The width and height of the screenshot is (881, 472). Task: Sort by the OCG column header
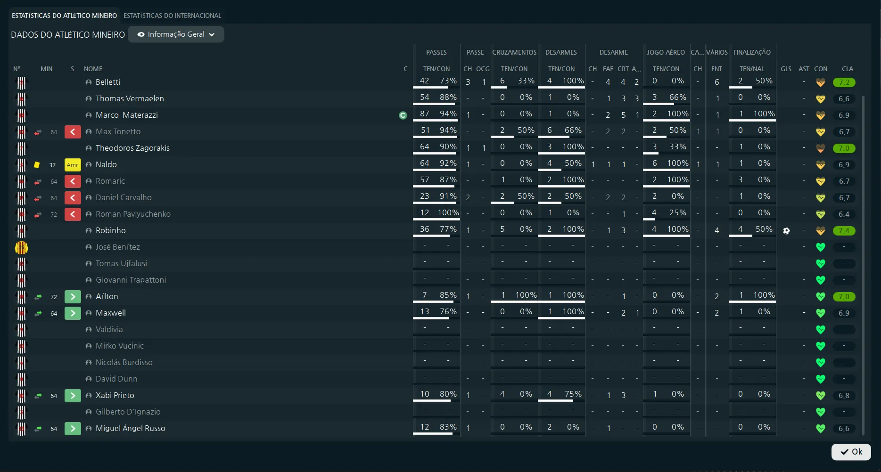point(483,69)
